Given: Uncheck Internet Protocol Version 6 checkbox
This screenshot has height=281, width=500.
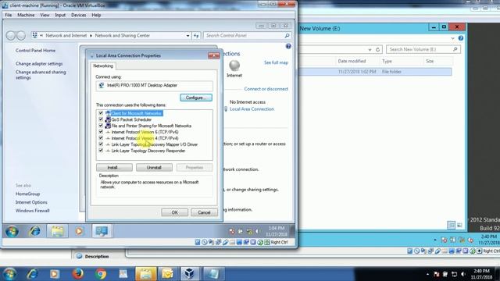Looking at the screenshot, I should click(x=101, y=132).
